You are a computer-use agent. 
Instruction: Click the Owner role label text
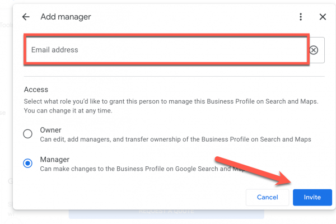51,130
